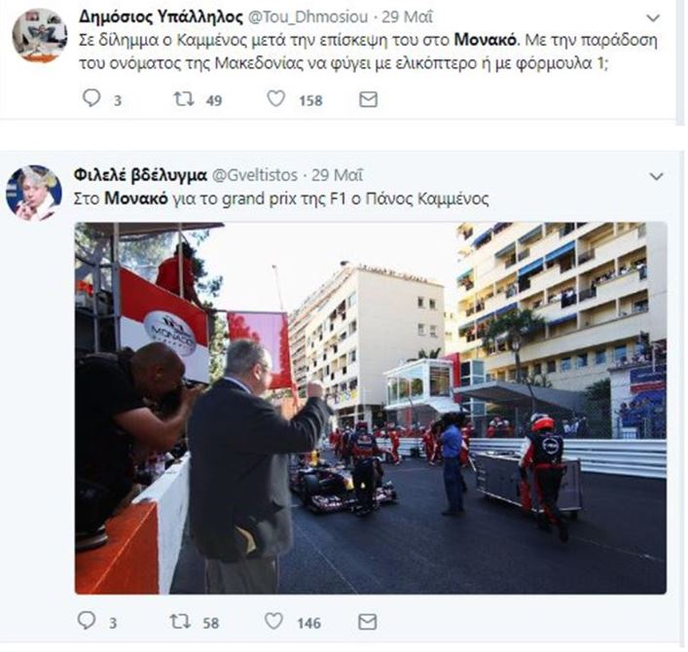Reply to the Φιλελέ βδέλυγμα tweet
This screenshot has height=652, width=688.
tap(87, 621)
